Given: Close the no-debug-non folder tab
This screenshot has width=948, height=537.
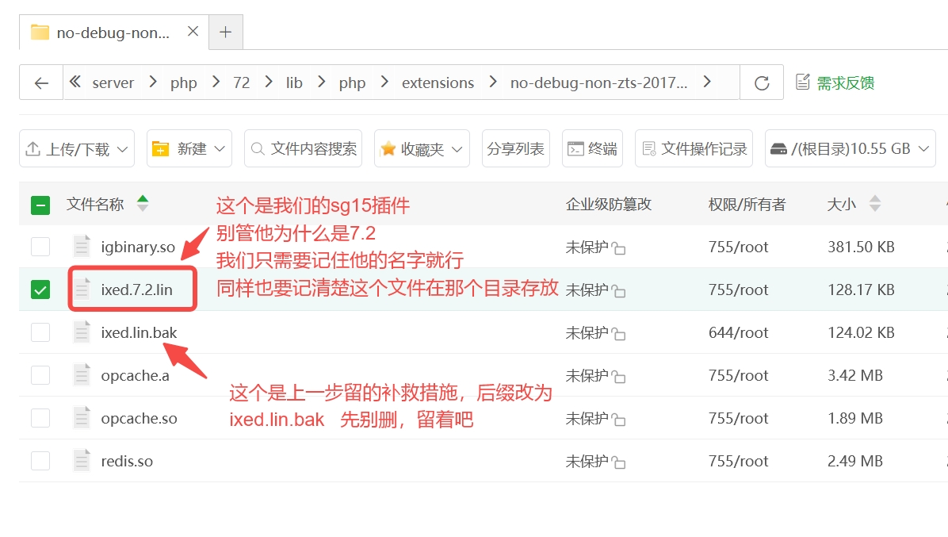Looking at the screenshot, I should pyautogui.click(x=193, y=32).
